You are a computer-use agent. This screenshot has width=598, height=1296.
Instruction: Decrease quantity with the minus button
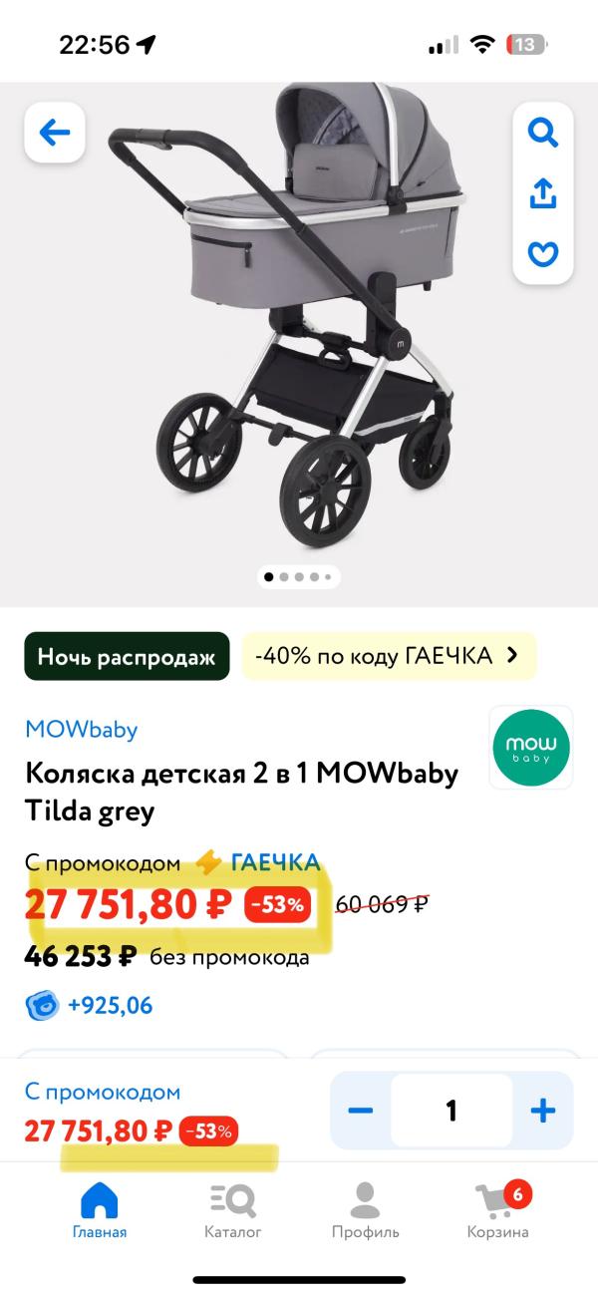click(x=360, y=1111)
